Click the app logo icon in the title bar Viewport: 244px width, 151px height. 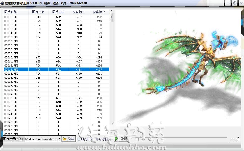(2, 3)
